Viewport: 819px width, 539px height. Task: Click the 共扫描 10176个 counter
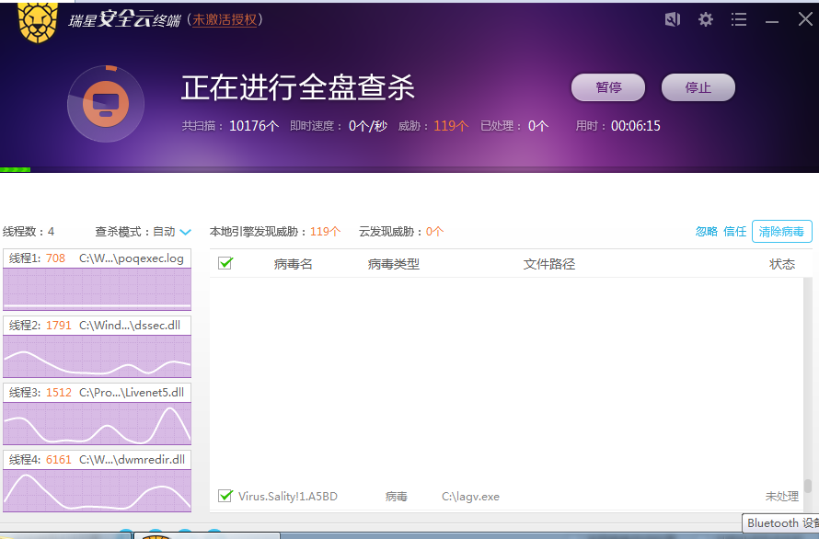point(230,126)
